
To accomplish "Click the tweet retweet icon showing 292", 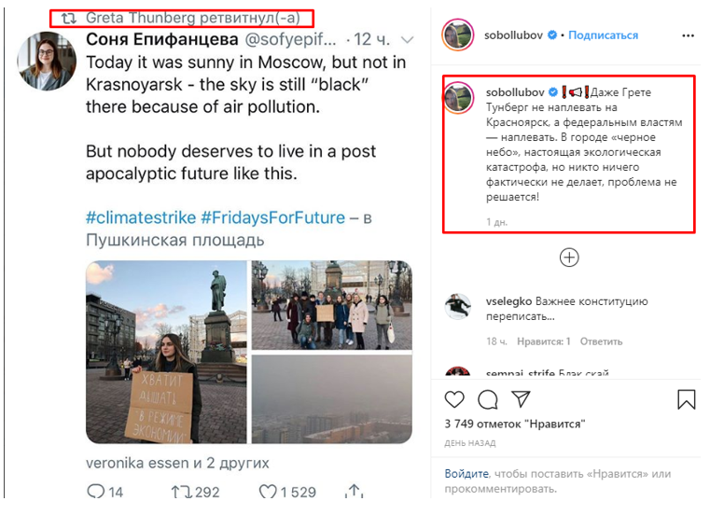I will click(180, 491).
